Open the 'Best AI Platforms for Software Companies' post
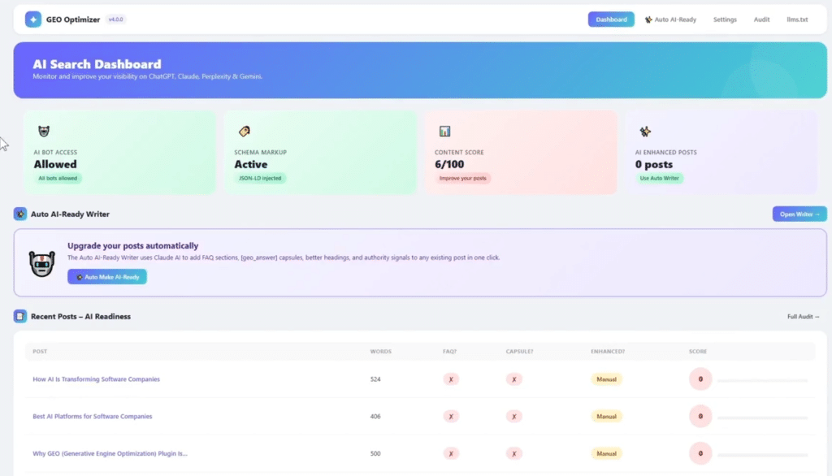The height and width of the screenshot is (476, 832). pyautogui.click(x=92, y=417)
